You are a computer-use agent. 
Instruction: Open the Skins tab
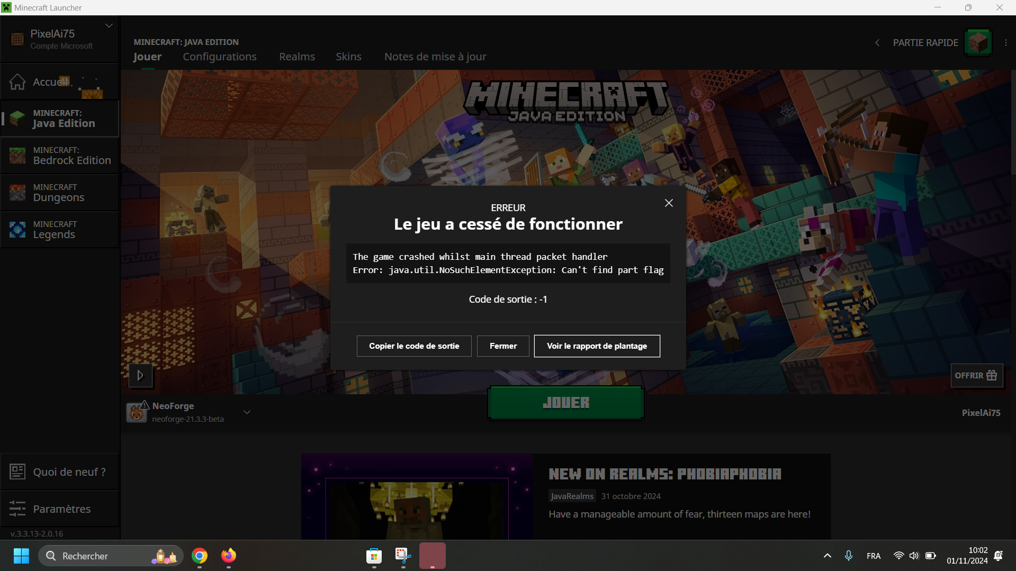pos(348,57)
